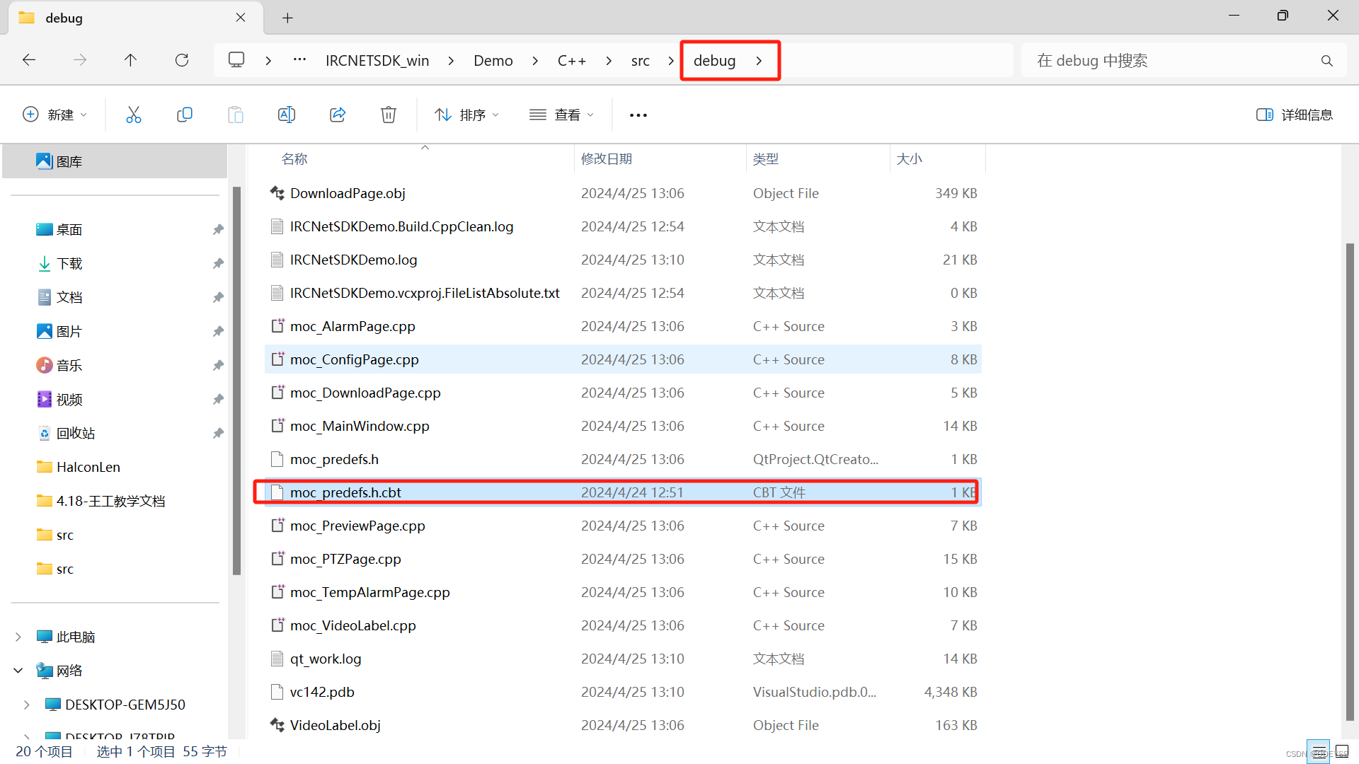This screenshot has width=1359, height=764.
Task: Click the Cut scissors icon
Action: point(133,115)
